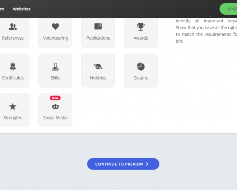Click the green Upgrade button
This screenshot has width=237, height=190.
click(x=228, y=9)
